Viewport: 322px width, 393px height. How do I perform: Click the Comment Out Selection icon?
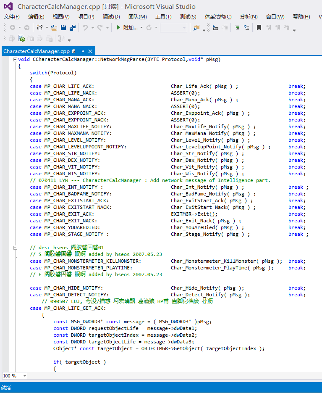click(237, 28)
